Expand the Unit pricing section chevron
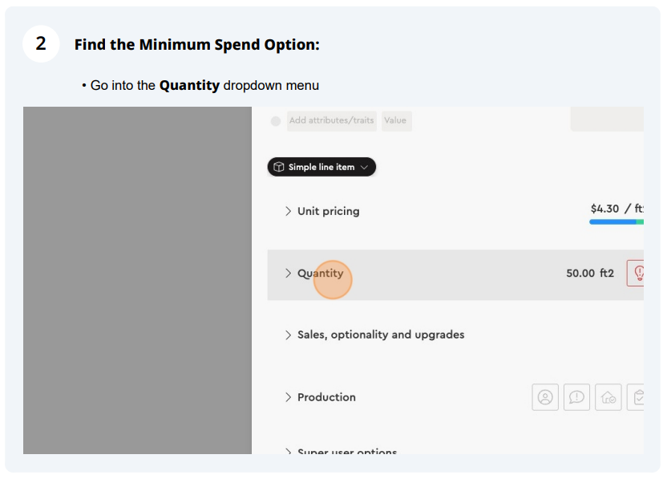The height and width of the screenshot is (479, 667). click(288, 211)
